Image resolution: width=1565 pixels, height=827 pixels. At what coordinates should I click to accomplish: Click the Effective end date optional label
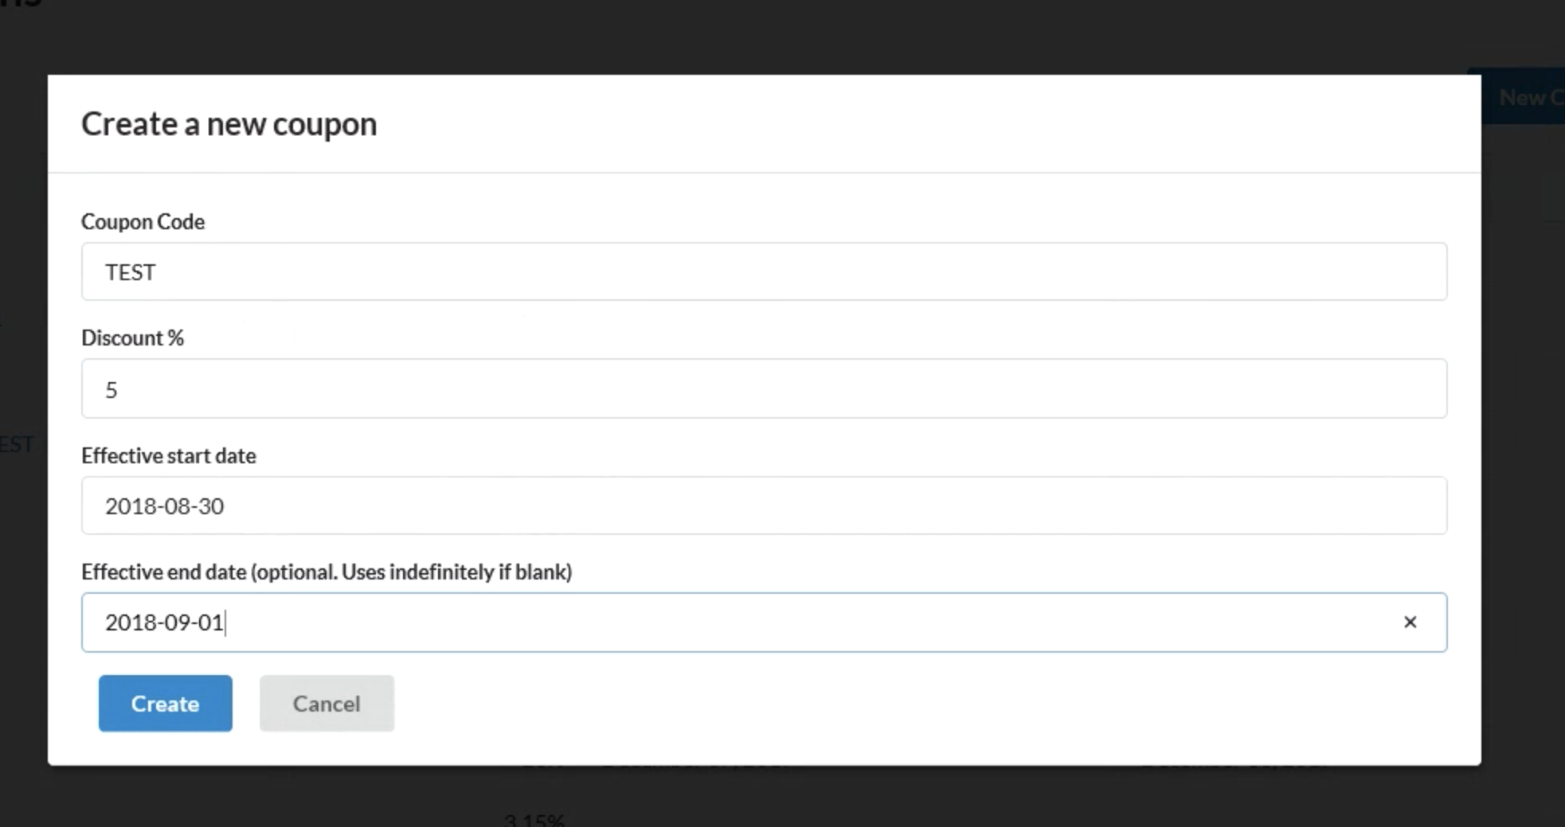coord(327,572)
